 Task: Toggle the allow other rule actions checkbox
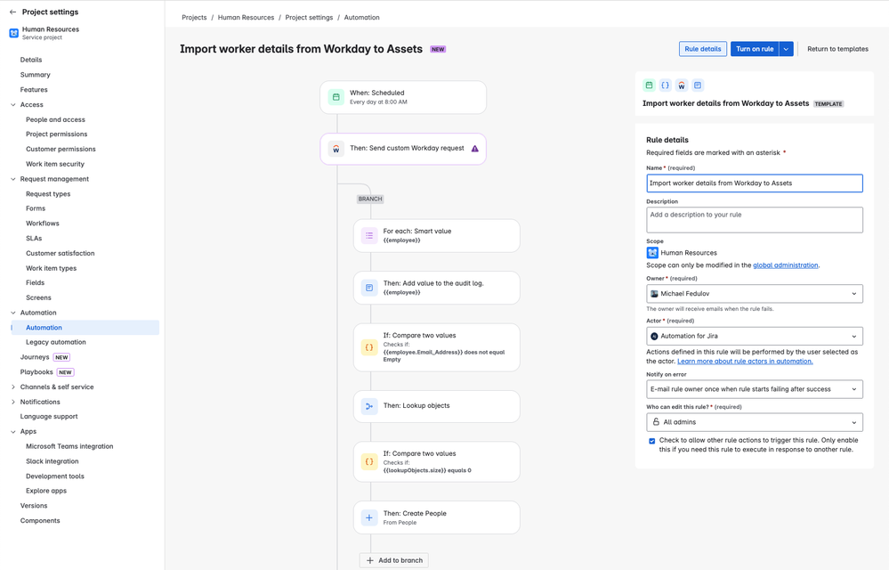(x=652, y=441)
